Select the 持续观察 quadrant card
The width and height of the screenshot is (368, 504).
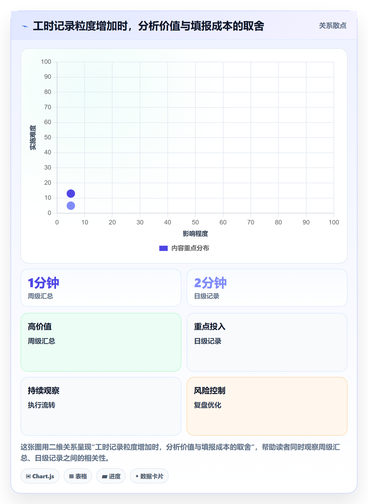pos(101,406)
